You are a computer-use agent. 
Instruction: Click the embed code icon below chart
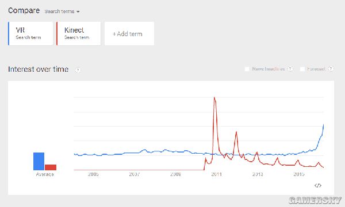tap(318, 185)
